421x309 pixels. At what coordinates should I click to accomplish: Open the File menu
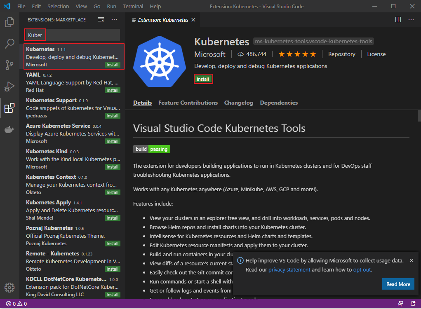[21, 7]
